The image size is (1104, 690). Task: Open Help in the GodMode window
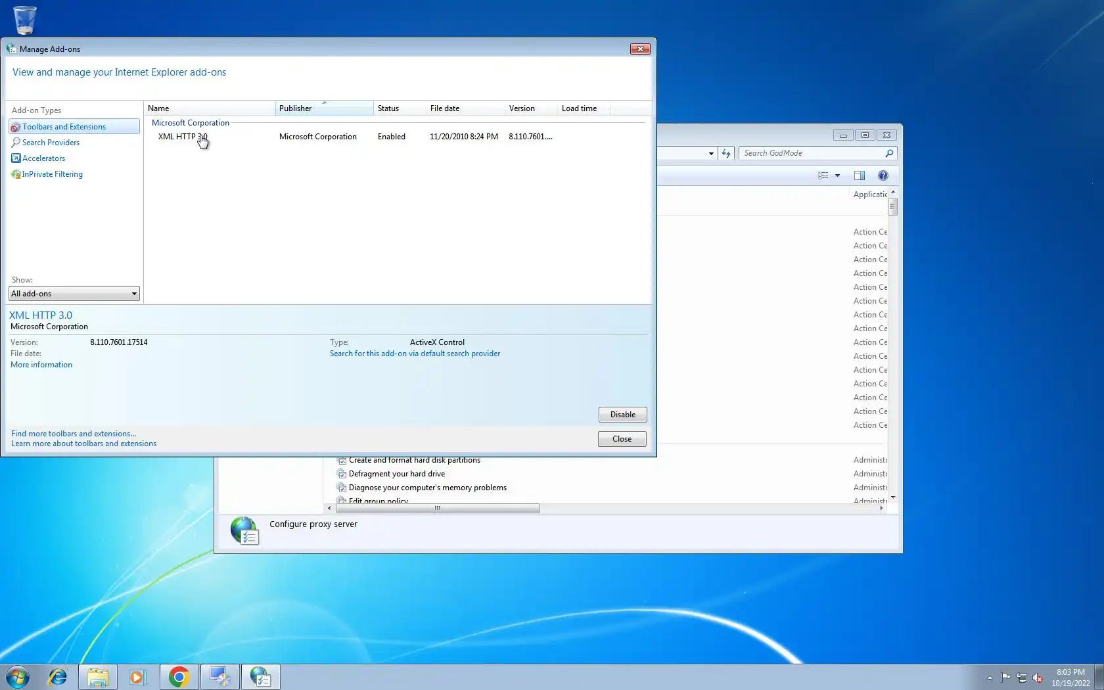(883, 175)
